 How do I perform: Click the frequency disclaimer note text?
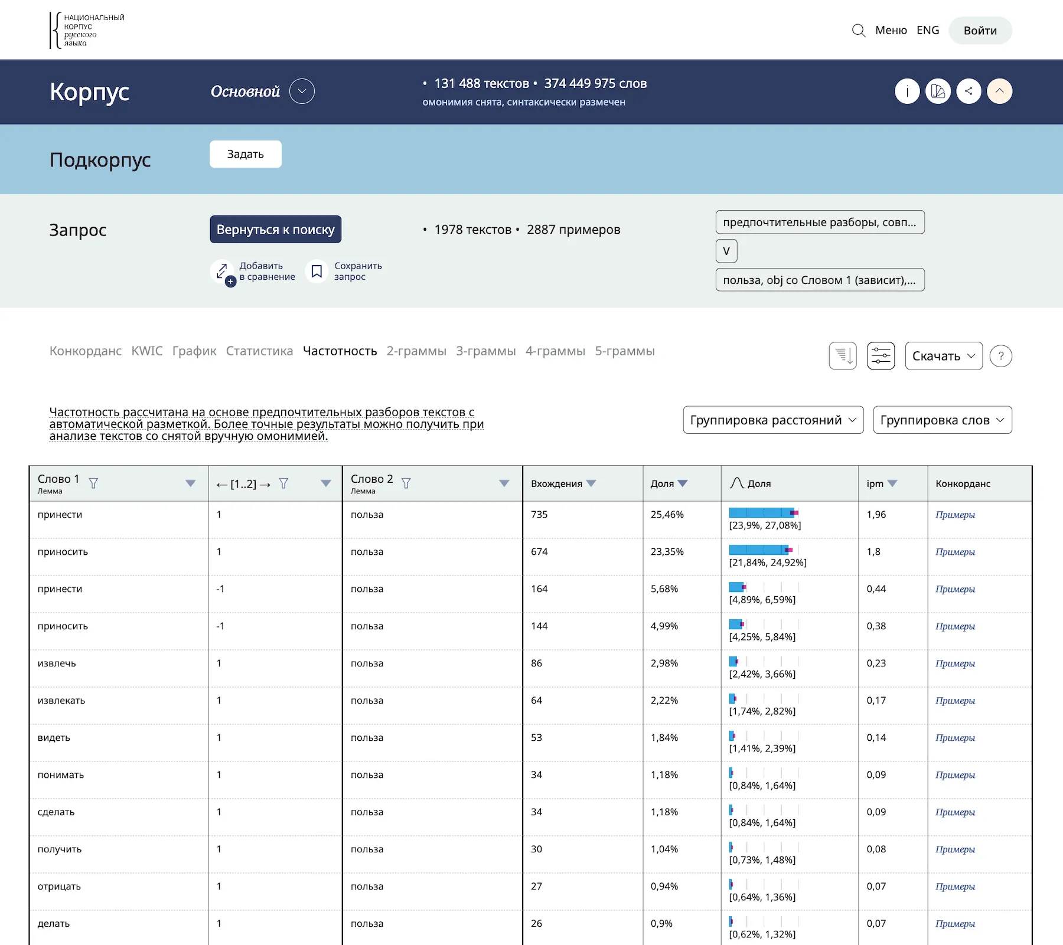(x=266, y=424)
